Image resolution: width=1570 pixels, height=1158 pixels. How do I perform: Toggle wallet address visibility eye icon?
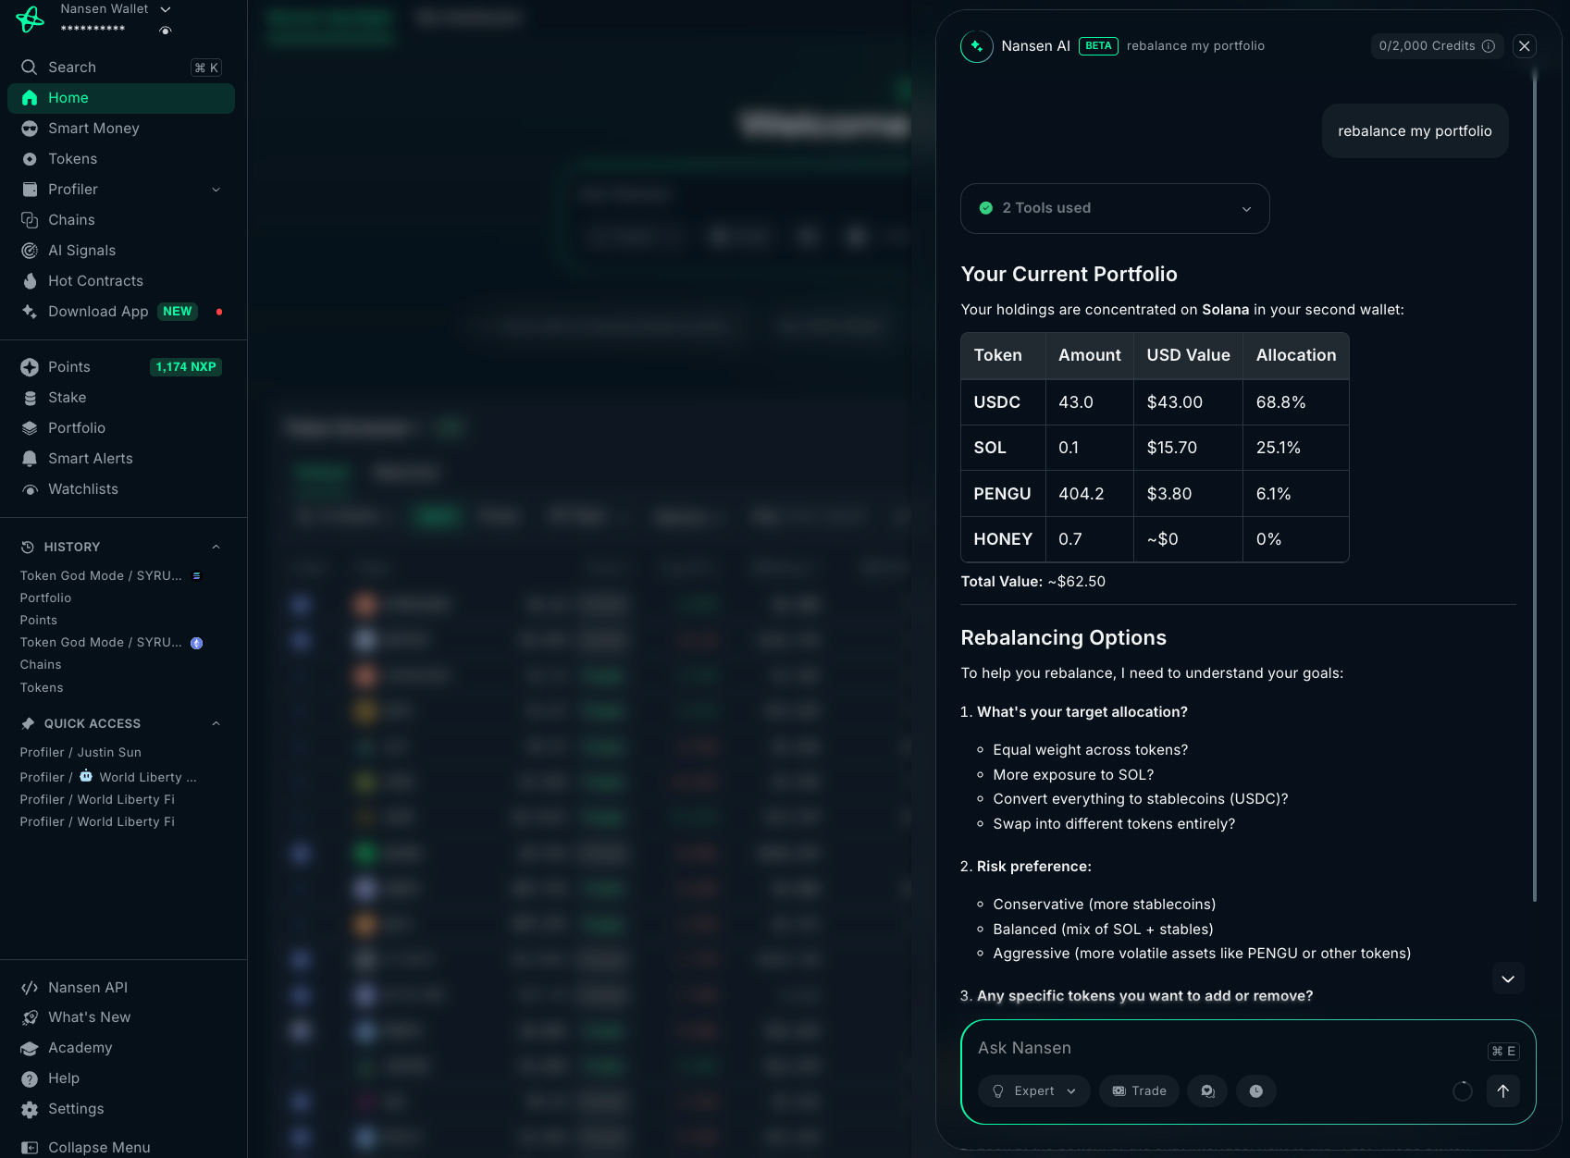(166, 31)
